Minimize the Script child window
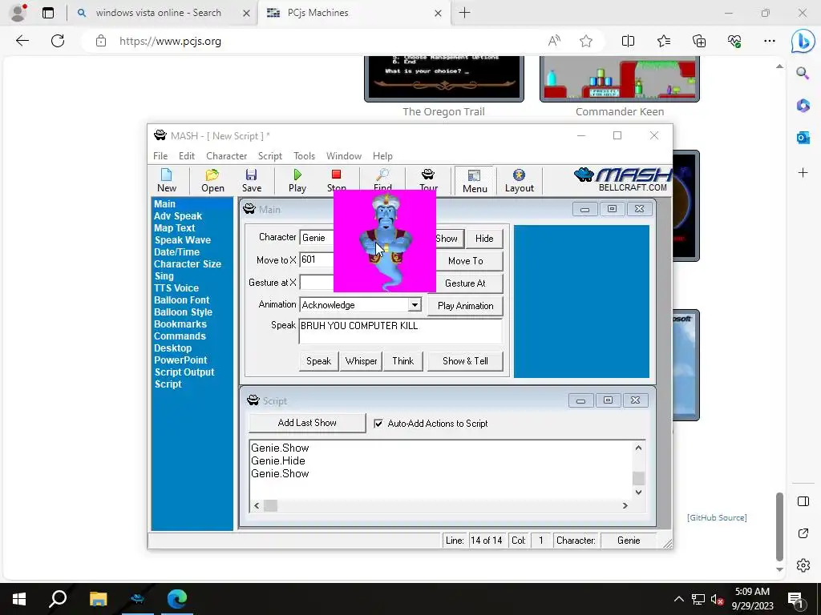The width and height of the screenshot is (821, 615). click(580, 400)
